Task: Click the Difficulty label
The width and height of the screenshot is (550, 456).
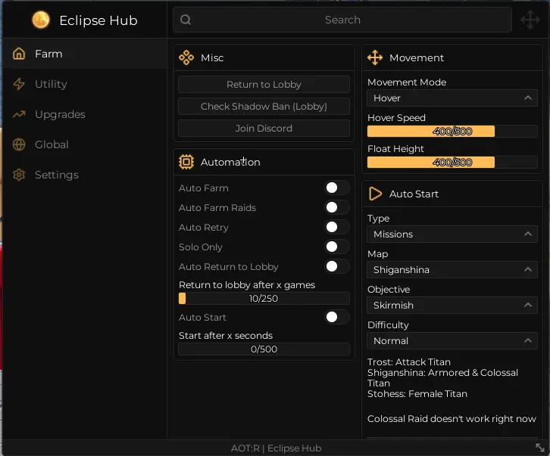Action: [x=388, y=325]
